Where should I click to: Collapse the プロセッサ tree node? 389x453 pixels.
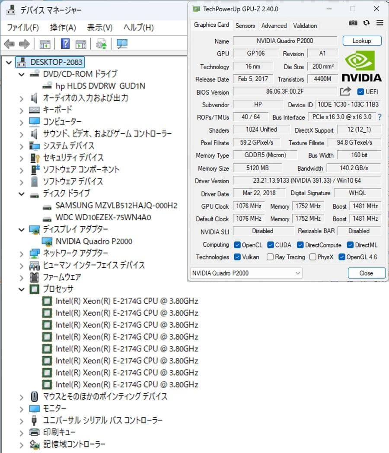(x=21, y=289)
